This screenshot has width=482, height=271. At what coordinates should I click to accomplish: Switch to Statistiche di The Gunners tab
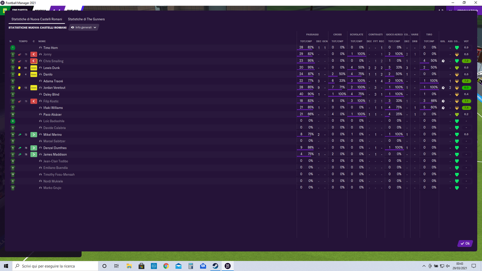coord(86,19)
